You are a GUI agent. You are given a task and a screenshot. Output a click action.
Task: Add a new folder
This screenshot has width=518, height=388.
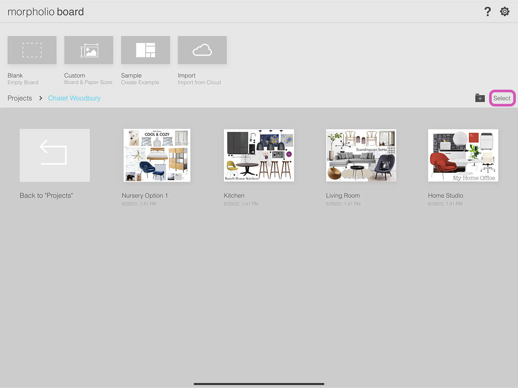pyautogui.click(x=480, y=98)
